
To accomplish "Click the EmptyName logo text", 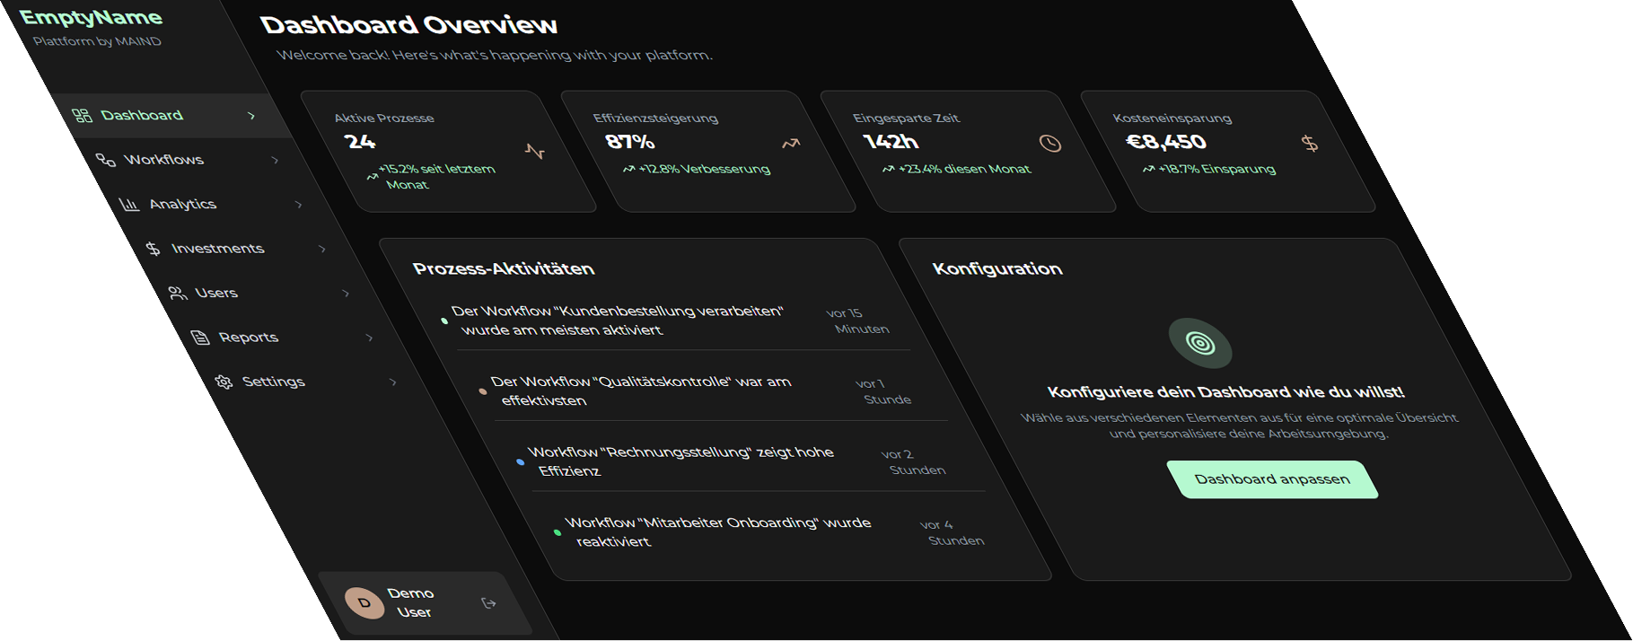I will coord(91,18).
